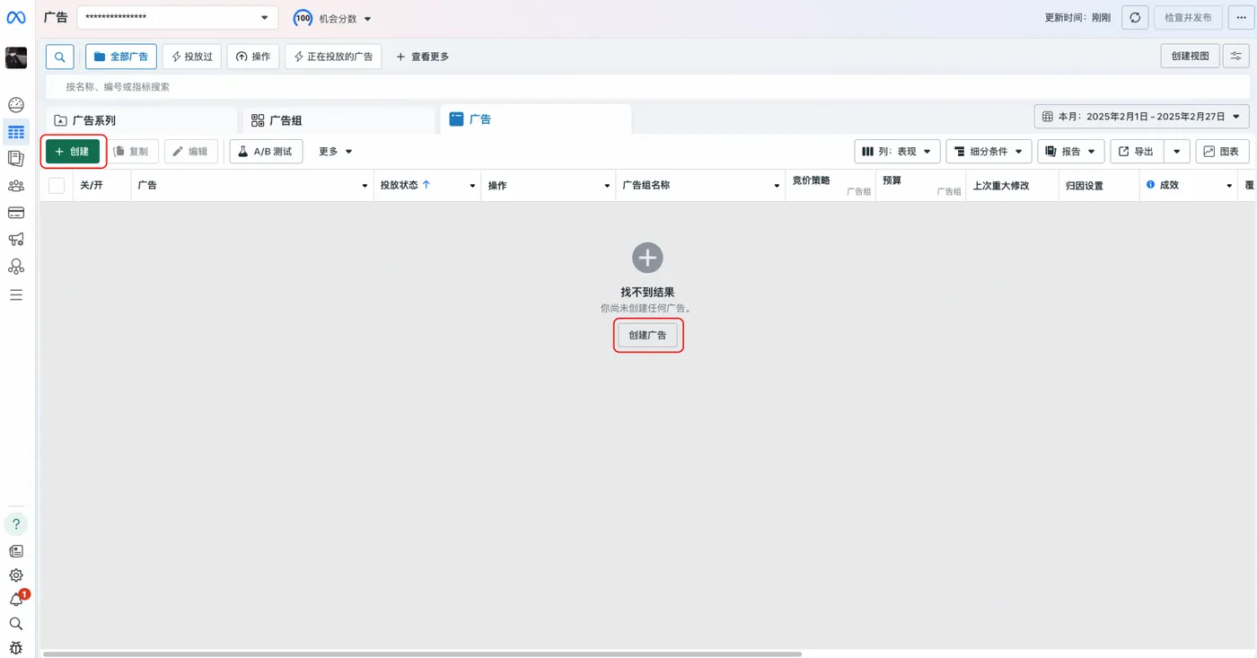The image size is (1257, 658).
Task: Click the 导出 button
Action: click(1137, 152)
